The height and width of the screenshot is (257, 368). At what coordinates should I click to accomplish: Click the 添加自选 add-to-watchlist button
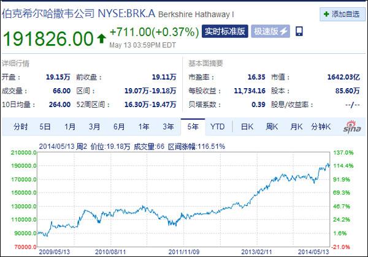point(340,13)
